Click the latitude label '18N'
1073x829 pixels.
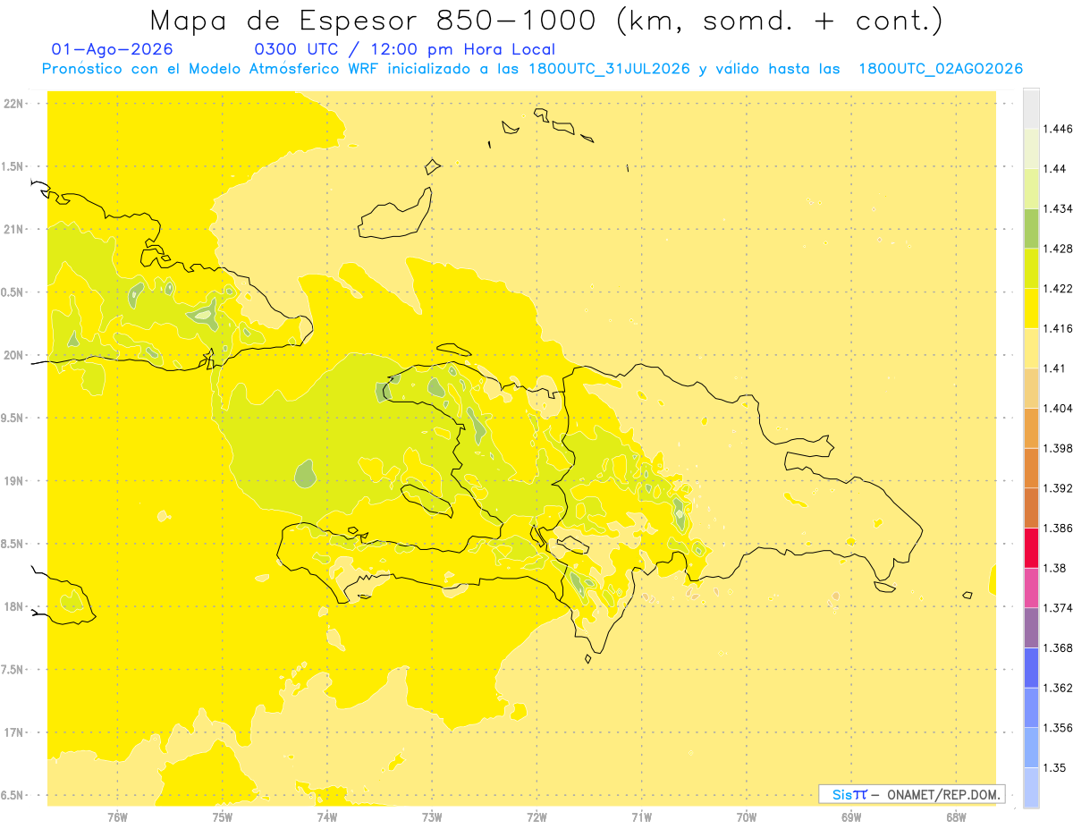(13, 606)
